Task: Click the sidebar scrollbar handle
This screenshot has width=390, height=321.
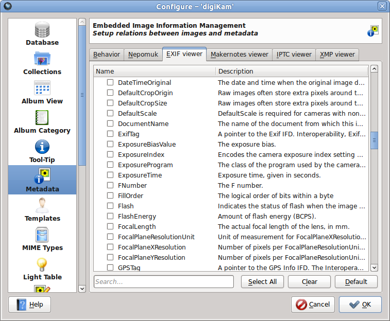Action: [x=82, y=95]
